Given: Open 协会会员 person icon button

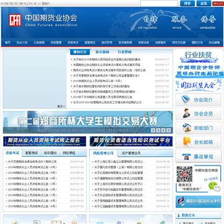Looking at the screenshot, I should (x=187, y=113).
